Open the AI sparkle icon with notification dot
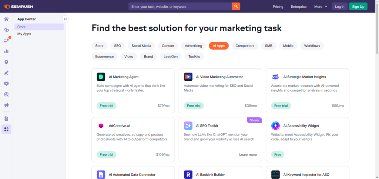 point(6,41)
